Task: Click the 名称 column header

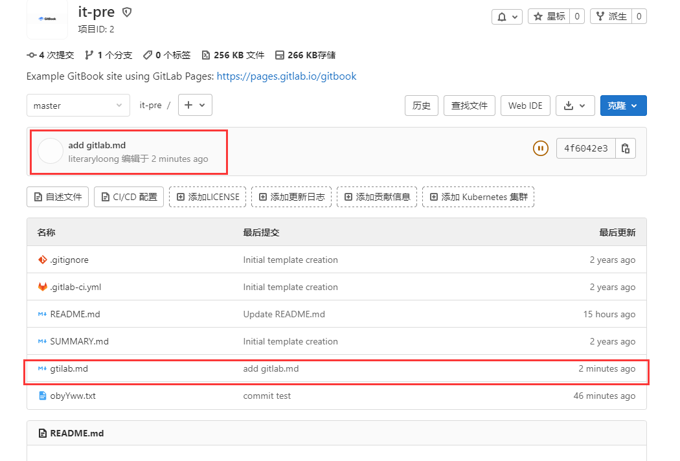Action: click(x=46, y=232)
